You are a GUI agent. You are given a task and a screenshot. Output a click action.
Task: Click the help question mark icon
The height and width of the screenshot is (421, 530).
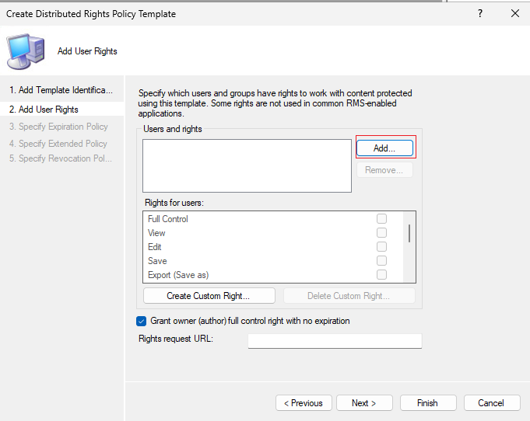click(x=480, y=13)
